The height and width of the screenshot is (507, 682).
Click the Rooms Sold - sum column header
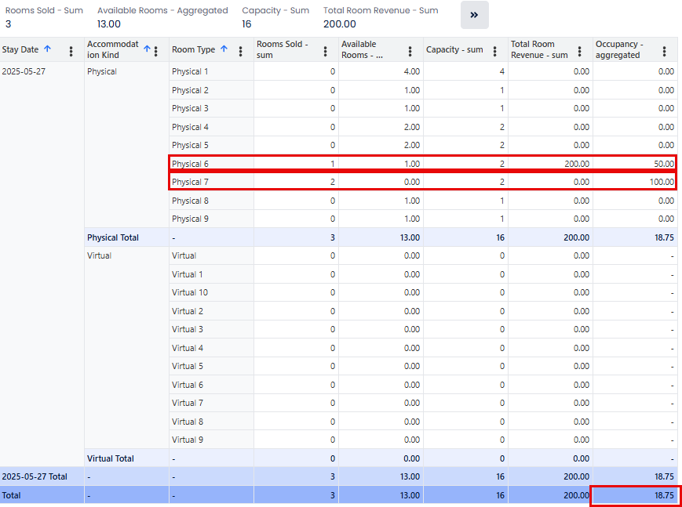pos(283,50)
